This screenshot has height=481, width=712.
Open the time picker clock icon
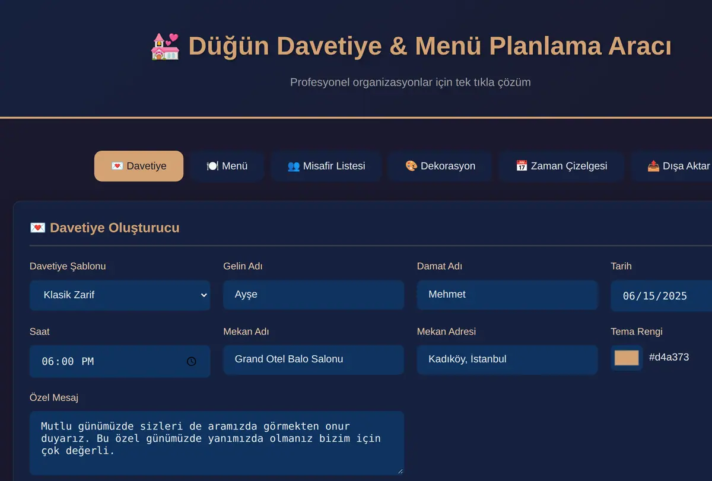[191, 361]
